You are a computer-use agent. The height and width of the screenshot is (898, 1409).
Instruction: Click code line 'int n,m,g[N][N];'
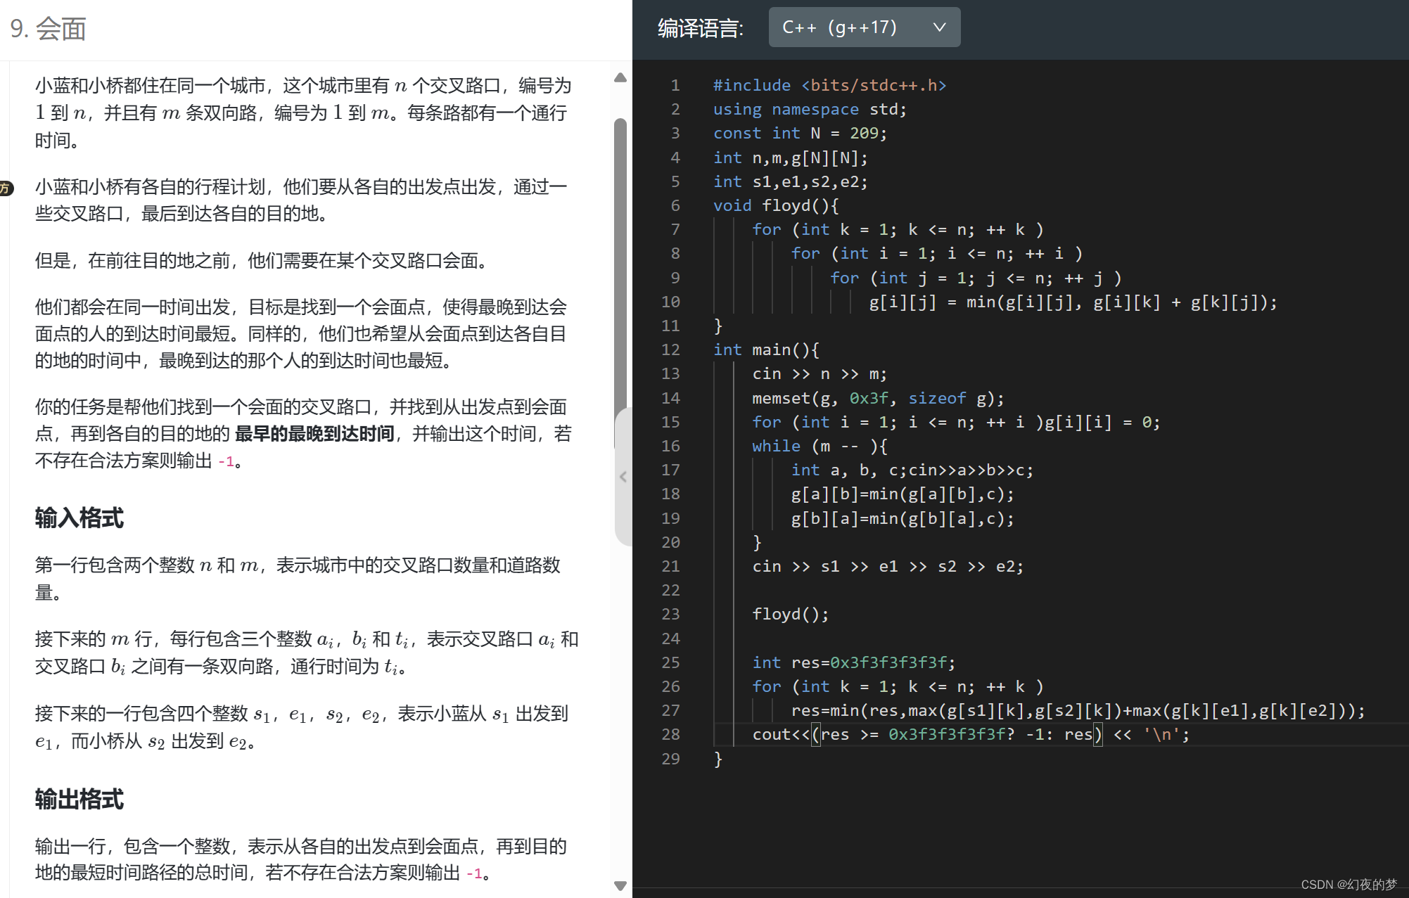point(791,158)
